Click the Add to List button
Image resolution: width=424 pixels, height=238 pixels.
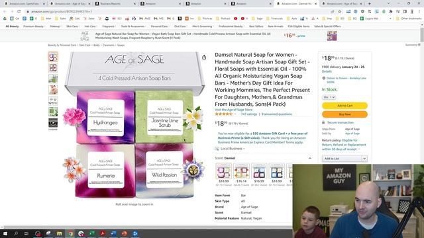point(342,159)
